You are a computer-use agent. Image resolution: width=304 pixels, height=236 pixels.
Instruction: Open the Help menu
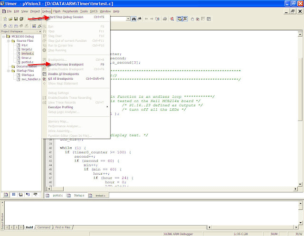(116, 11)
